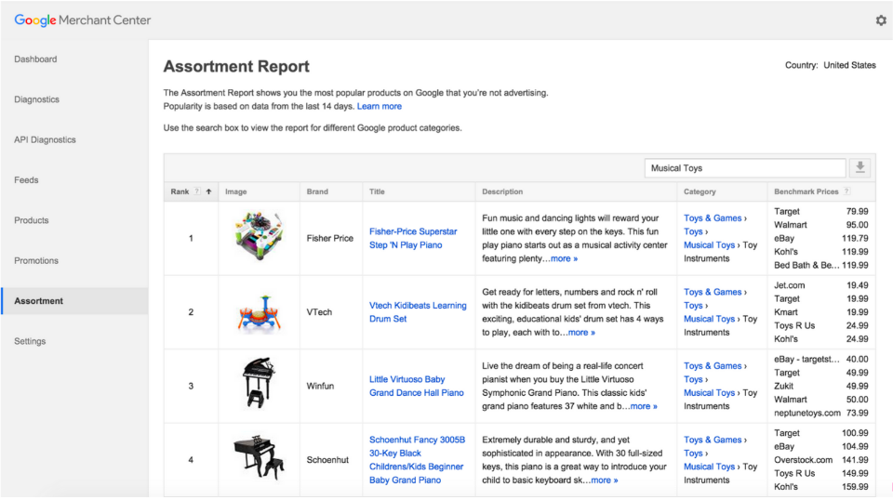Open the Toys & Games category in row one

tap(713, 218)
